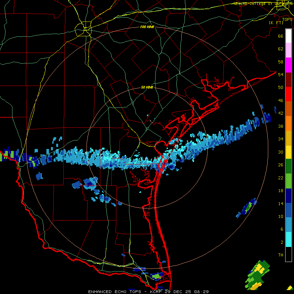Click the dark red 54 legend swatch
The width and height of the screenshot is (294, 294).
(x=288, y=80)
